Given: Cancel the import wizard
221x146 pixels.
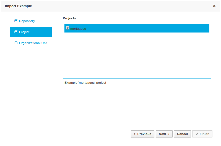Looking at the screenshot, I should 182,134.
